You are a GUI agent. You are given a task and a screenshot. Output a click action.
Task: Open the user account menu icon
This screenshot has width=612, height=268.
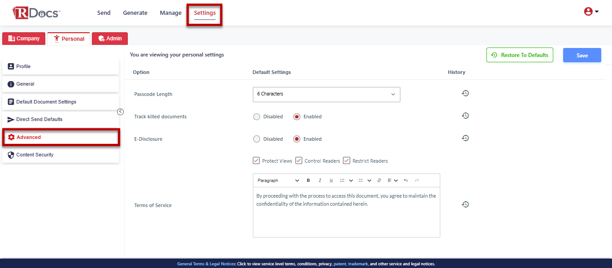[x=591, y=12]
